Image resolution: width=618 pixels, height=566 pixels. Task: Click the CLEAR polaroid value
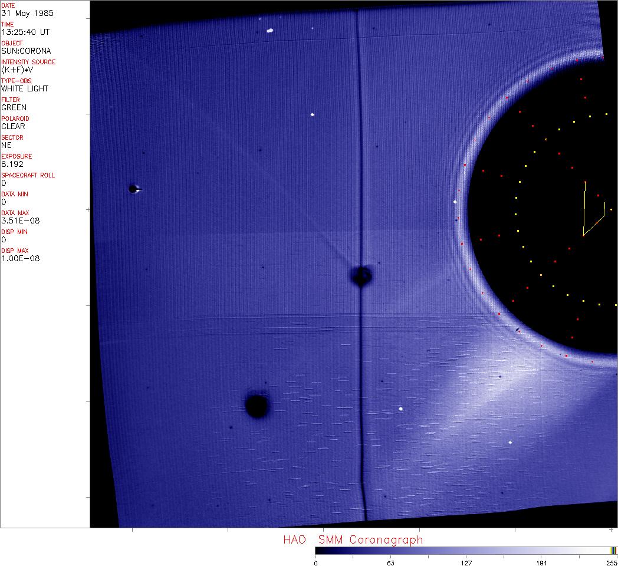(x=13, y=126)
